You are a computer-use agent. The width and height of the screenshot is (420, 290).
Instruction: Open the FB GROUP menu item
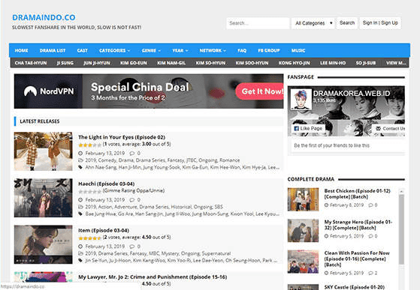coord(269,50)
